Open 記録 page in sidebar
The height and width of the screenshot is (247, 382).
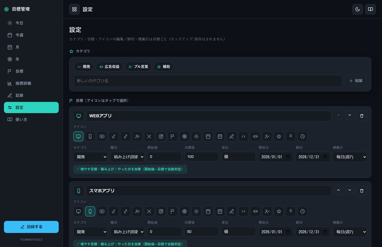[x=31, y=95]
